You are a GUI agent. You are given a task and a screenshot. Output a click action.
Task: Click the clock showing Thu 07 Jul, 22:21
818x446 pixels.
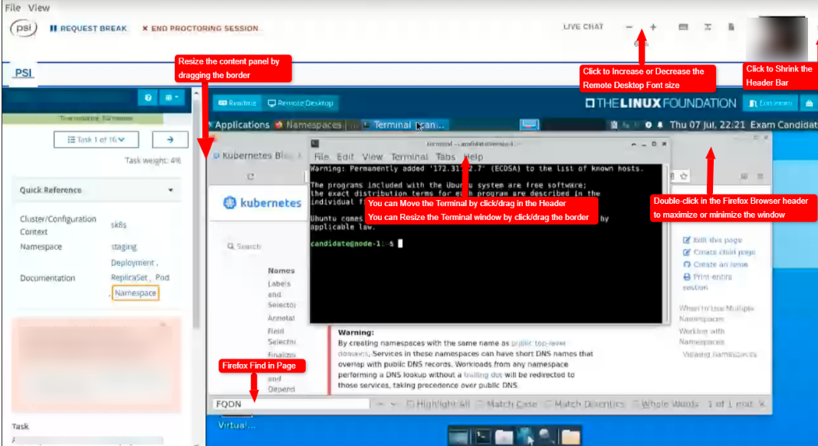[x=708, y=125]
